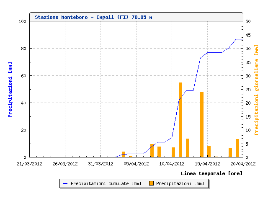Click the tallest orange precipitation bar
The height and width of the screenshot is (201, 268).
click(x=180, y=120)
